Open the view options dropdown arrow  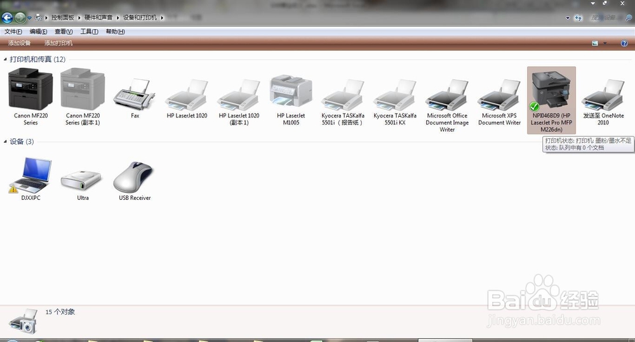click(x=605, y=43)
